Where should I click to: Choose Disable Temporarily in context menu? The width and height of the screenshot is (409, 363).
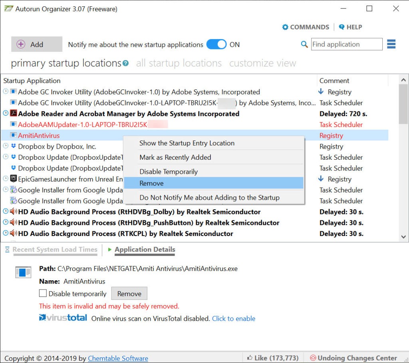pos(214,172)
